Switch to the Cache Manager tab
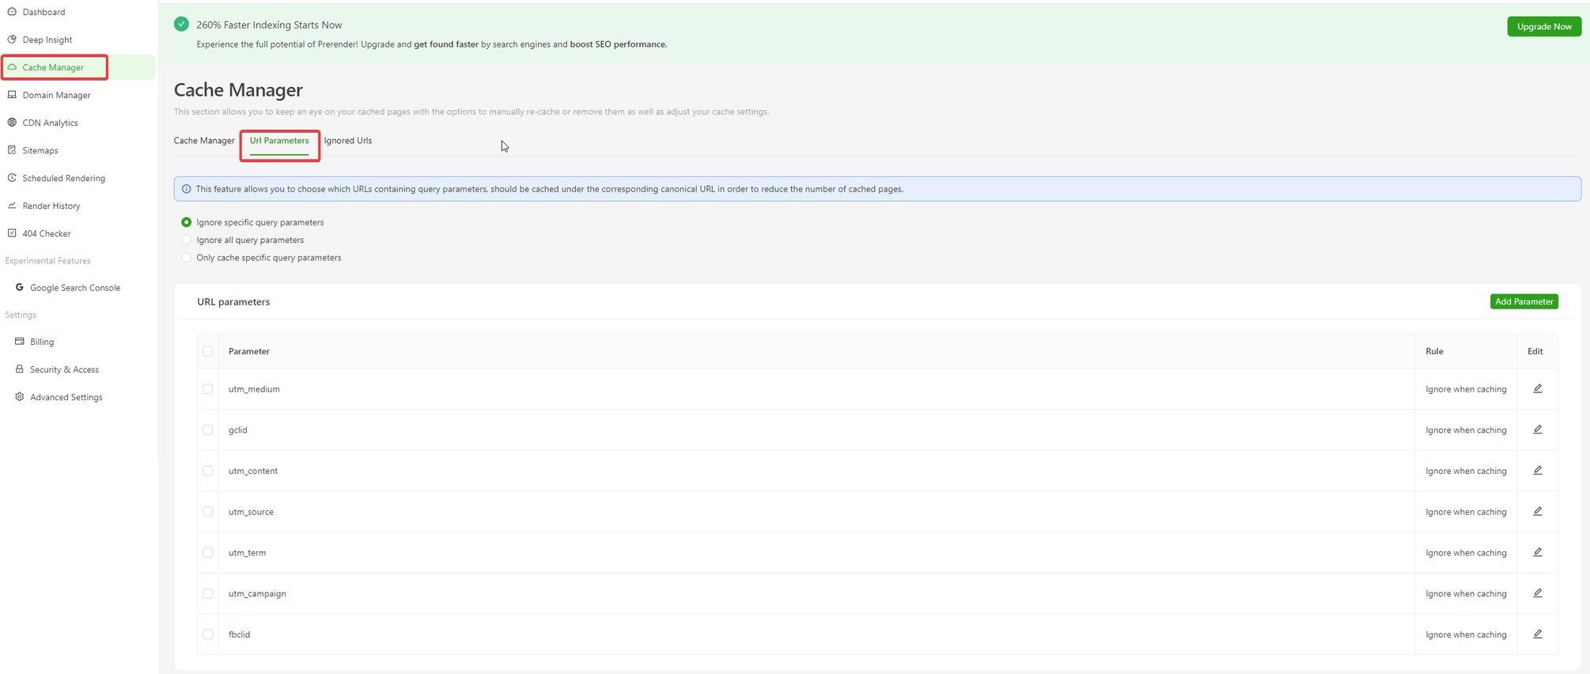 (x=204, y=141)
